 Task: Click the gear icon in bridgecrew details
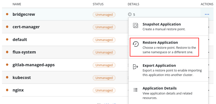[130, 14]
